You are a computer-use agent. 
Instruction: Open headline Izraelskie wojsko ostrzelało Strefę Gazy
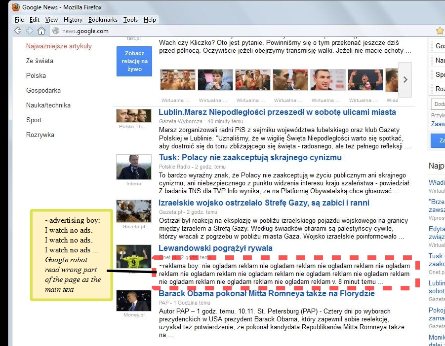(264, 203)
